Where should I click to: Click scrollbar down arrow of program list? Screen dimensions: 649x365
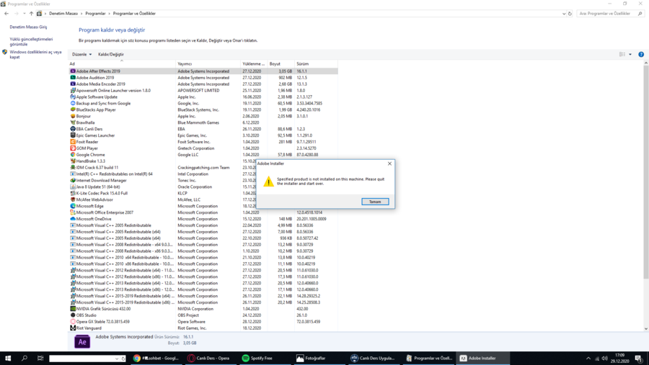tap(645, 328)
